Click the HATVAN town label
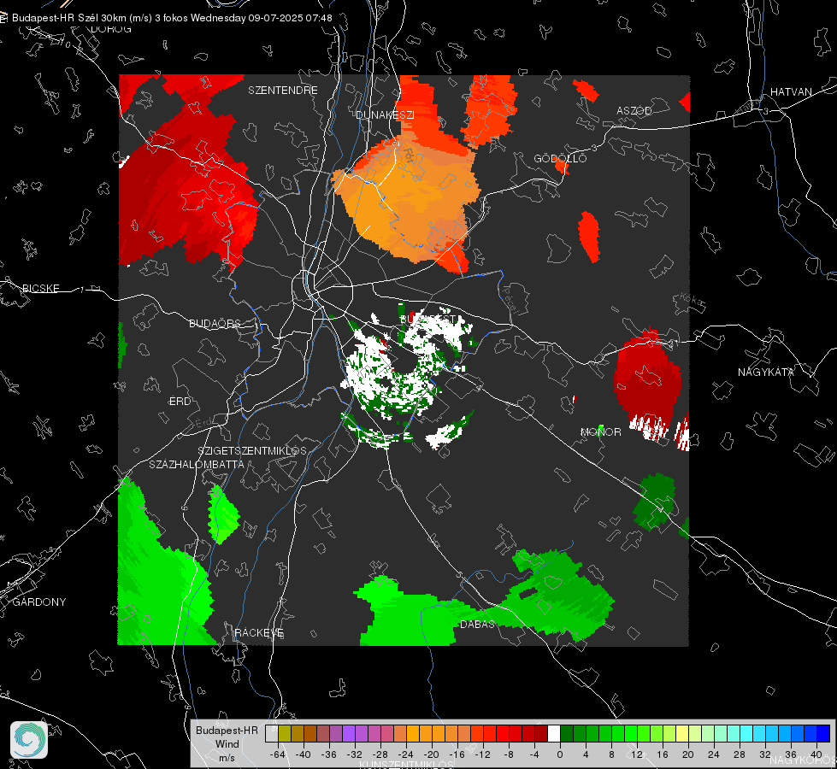This screenshot has width=837, height=769. pyautogui.click(x=791, y=92)
